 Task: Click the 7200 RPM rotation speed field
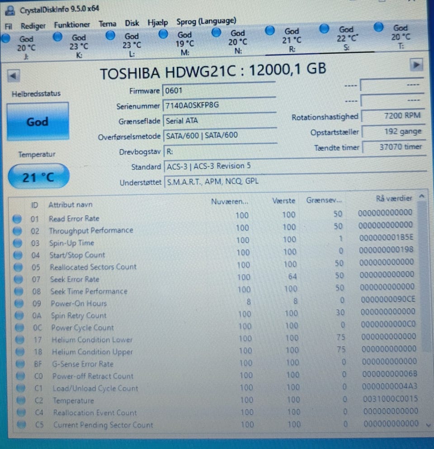393,116
